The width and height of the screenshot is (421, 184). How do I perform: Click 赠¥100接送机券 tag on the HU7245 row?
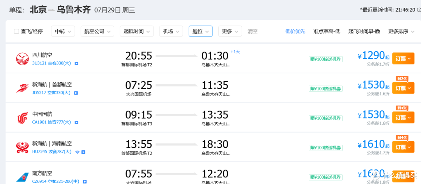click(325, 148)
